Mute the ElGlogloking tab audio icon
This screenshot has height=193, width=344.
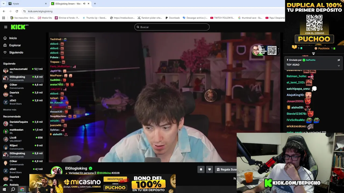(x=84, y=4)
